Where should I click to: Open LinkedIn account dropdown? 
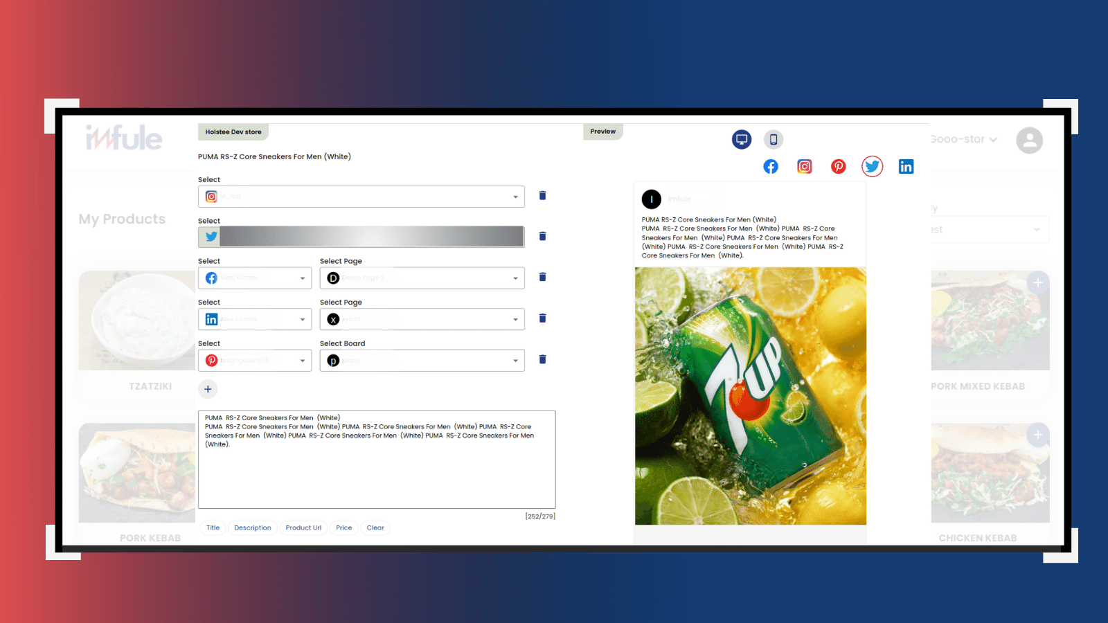point(255,319)
